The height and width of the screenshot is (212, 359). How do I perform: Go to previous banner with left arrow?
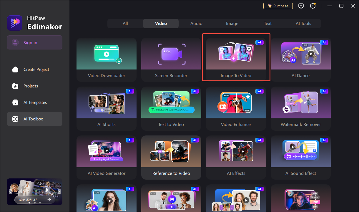click(x=10, y=192)
